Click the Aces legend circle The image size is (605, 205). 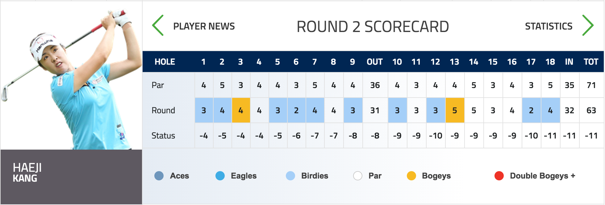(159, 176)
